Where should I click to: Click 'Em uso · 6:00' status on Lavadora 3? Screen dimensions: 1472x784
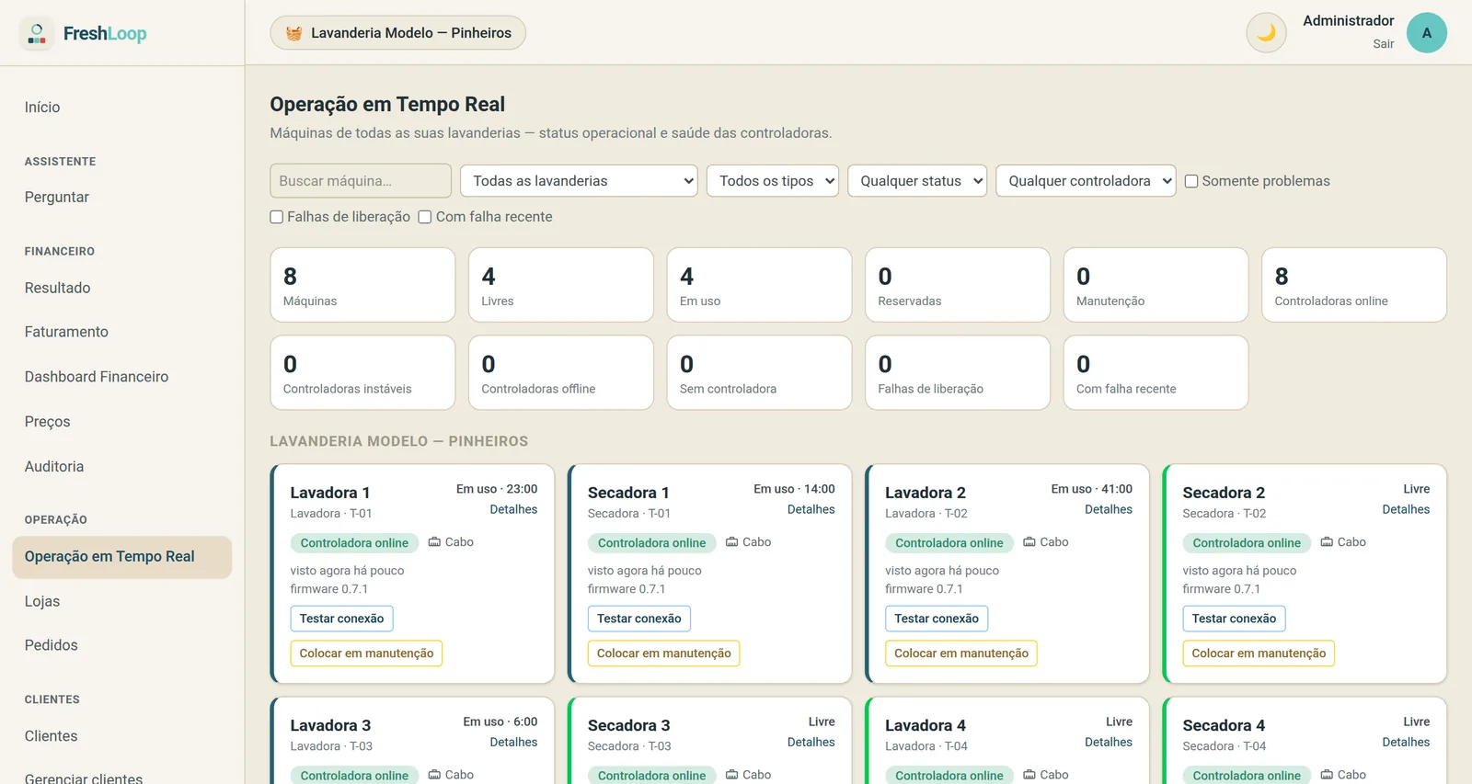[x=500, y=722]
